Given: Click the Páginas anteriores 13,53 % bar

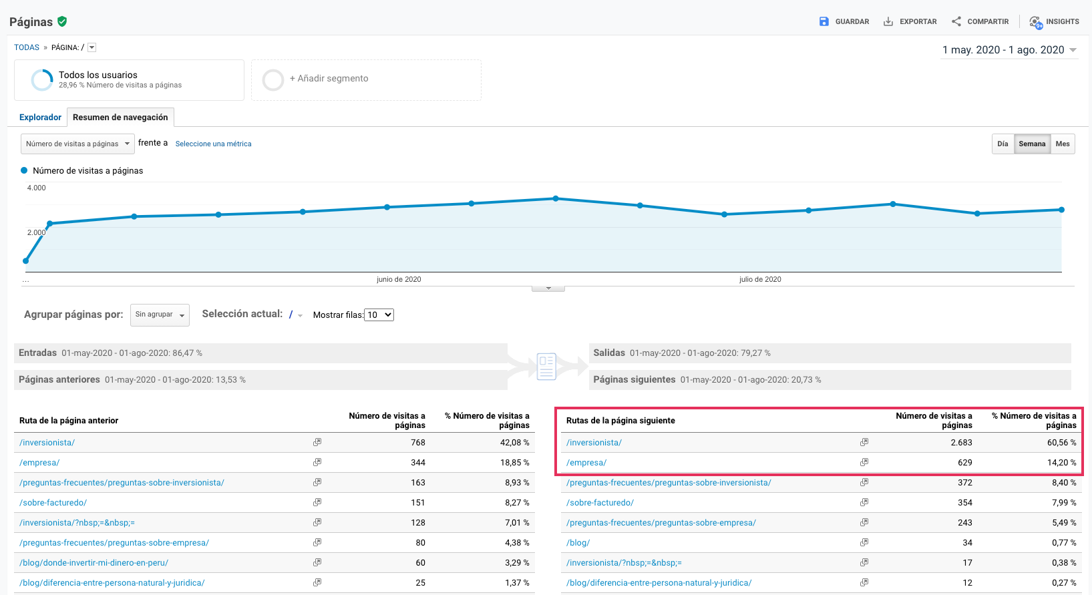Looking at the screenshot, I should point(260,379).
